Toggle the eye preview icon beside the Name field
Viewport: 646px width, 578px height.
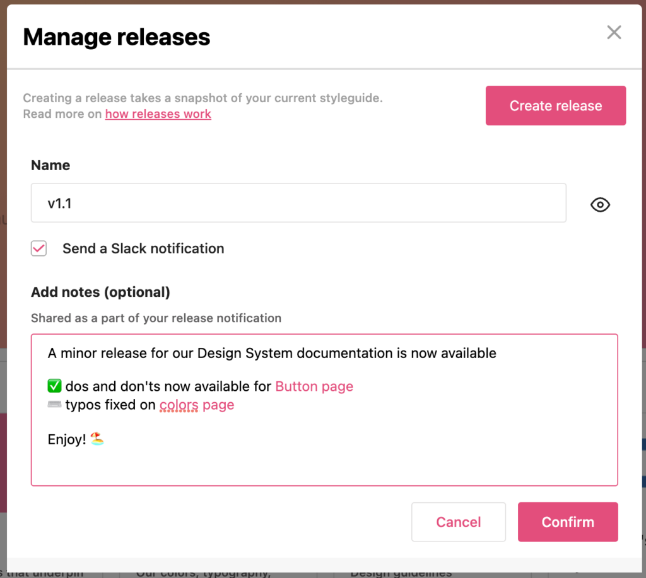tap(600, 204)
